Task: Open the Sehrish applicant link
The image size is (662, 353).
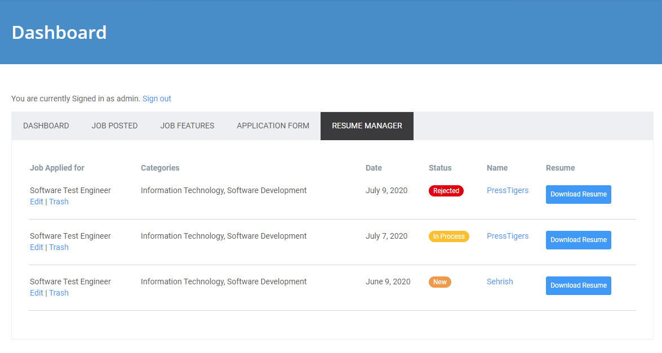Action: point(500,281)
